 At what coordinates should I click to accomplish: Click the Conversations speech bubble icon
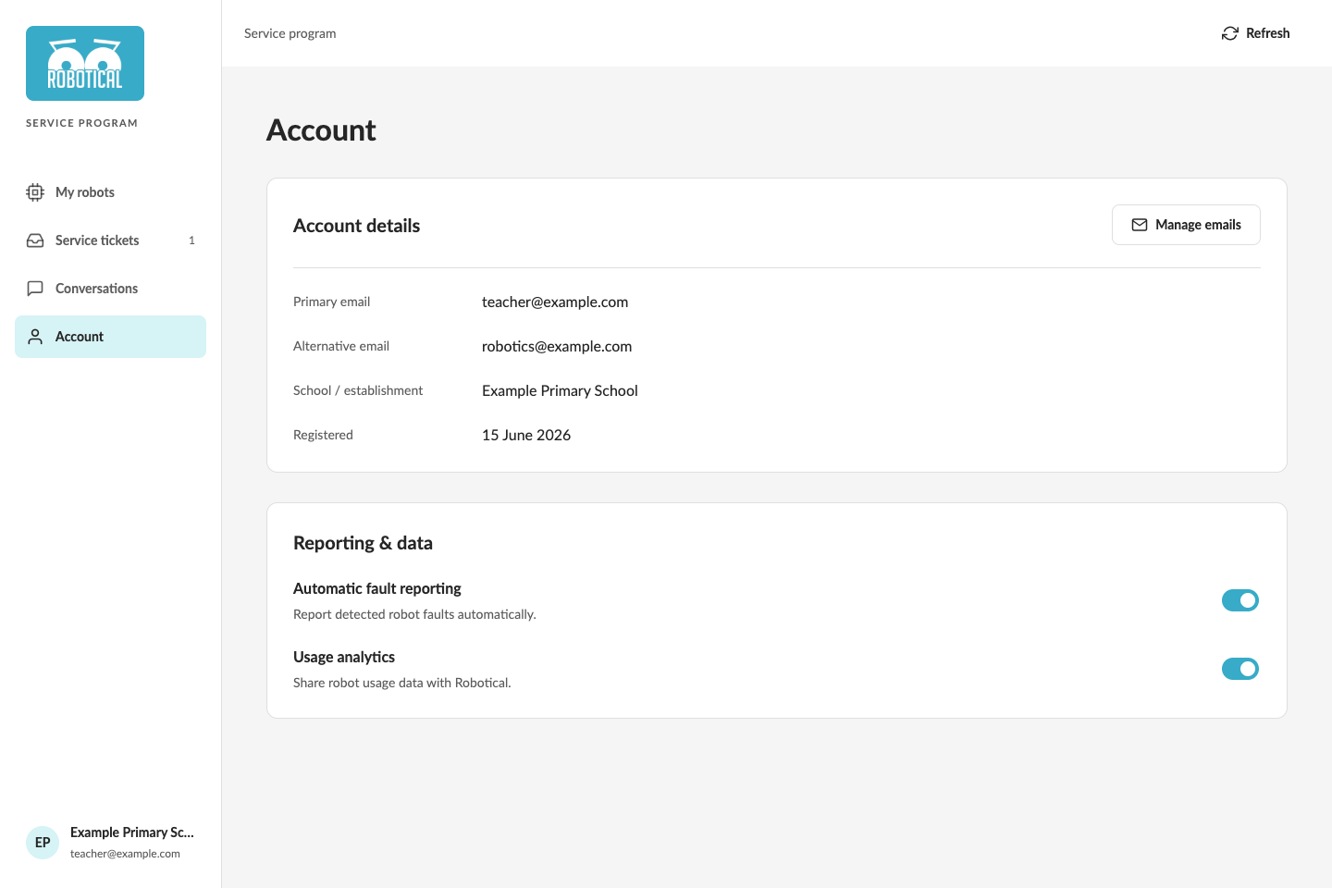tap(35, 289)
